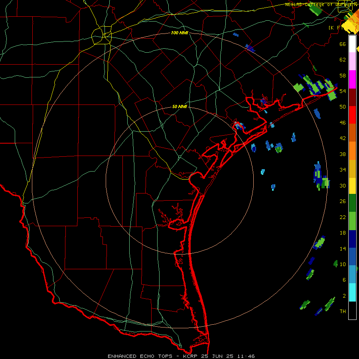
Task: Pick the light pink legend swatch
Action: click(x=352, y=61)
